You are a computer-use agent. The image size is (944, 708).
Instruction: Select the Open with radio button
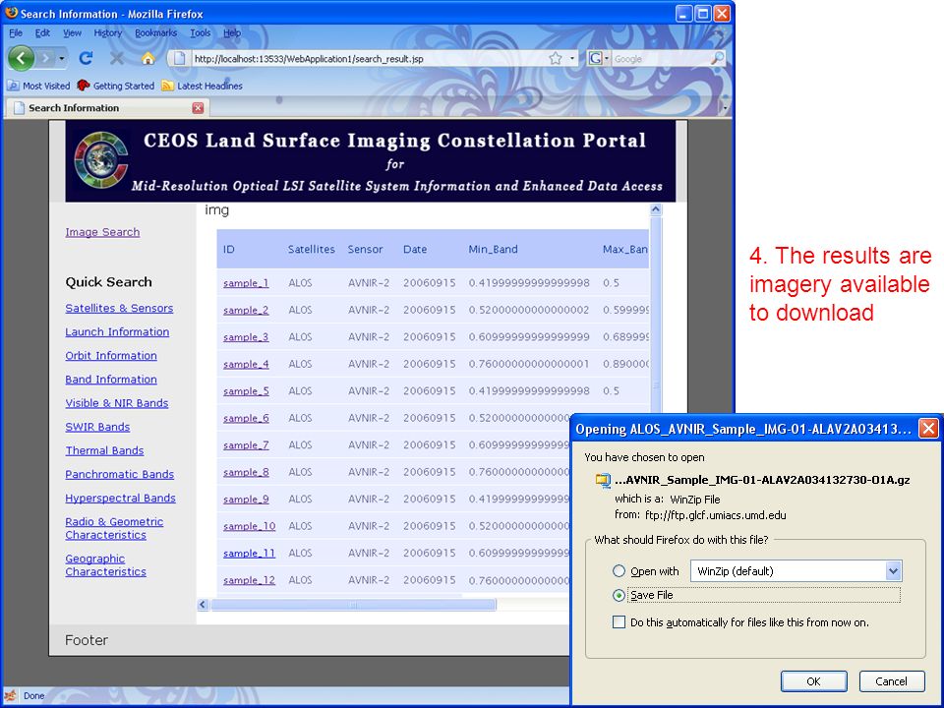pyautogui.click(x=619, y=570)
